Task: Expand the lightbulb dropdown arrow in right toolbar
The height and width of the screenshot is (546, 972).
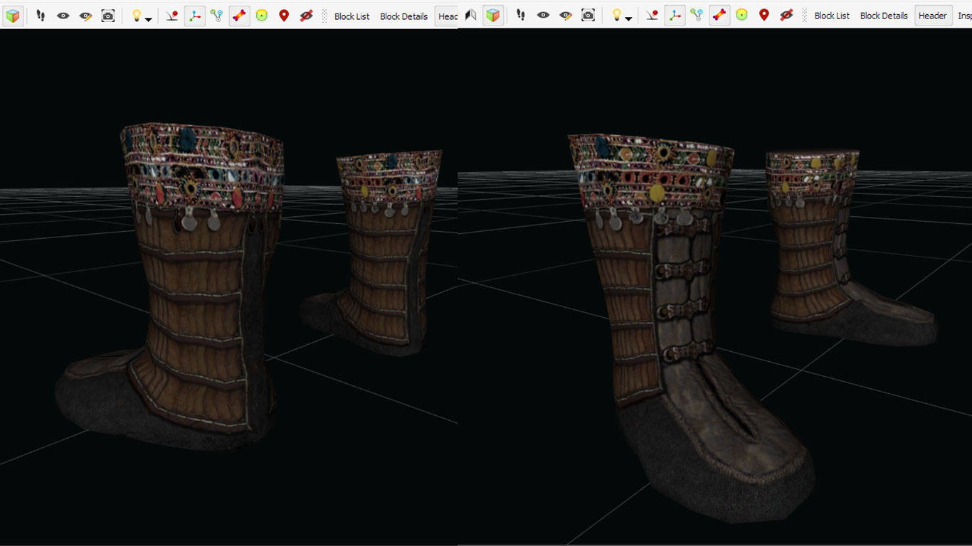Action: (x=629, y=18)
